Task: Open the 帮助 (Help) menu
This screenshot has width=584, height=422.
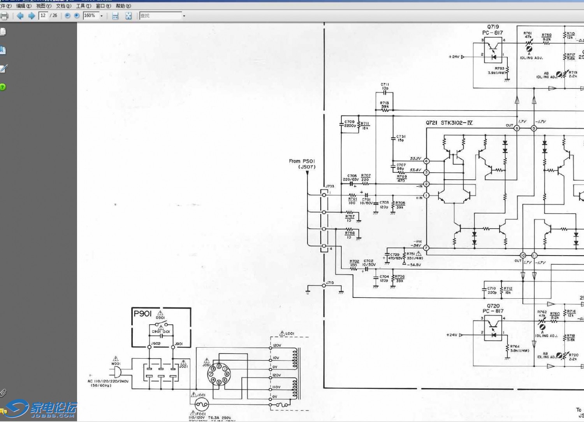Action: 123,6
